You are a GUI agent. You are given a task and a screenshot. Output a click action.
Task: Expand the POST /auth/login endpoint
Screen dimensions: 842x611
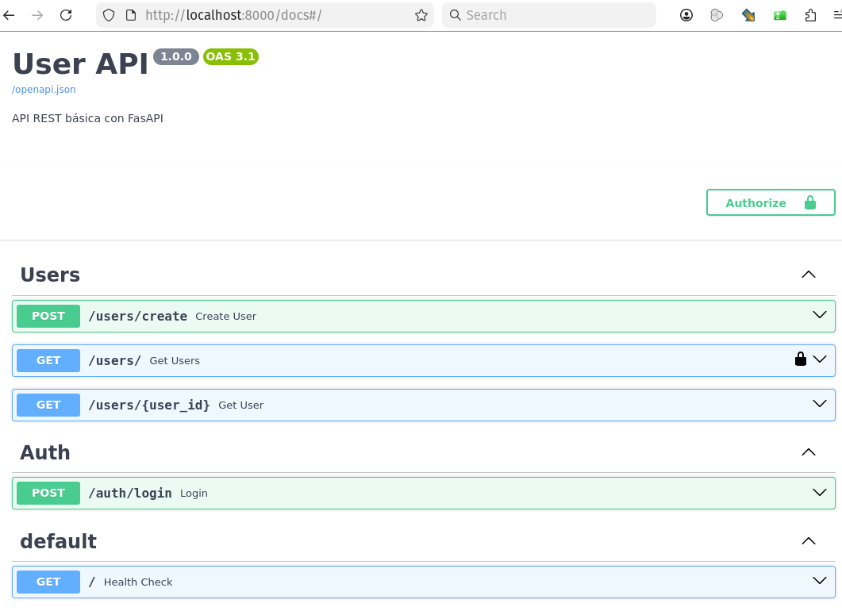click(819, 493)
